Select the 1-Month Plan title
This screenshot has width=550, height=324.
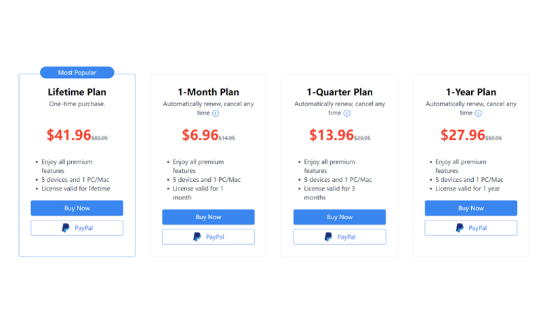point(208,92)
